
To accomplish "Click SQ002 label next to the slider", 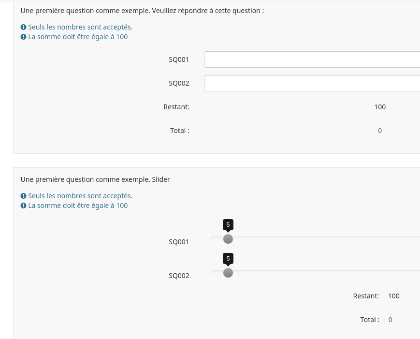I will [179, 276].
